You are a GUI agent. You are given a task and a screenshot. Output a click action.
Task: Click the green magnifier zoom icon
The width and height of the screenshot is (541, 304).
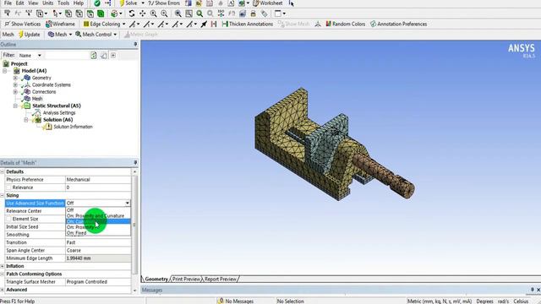pyautogui.click(x=199, y=14)
